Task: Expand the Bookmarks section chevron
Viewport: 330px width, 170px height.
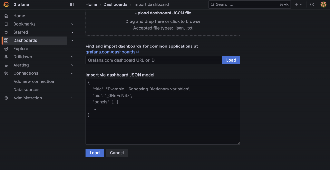Action: [72, 24]
